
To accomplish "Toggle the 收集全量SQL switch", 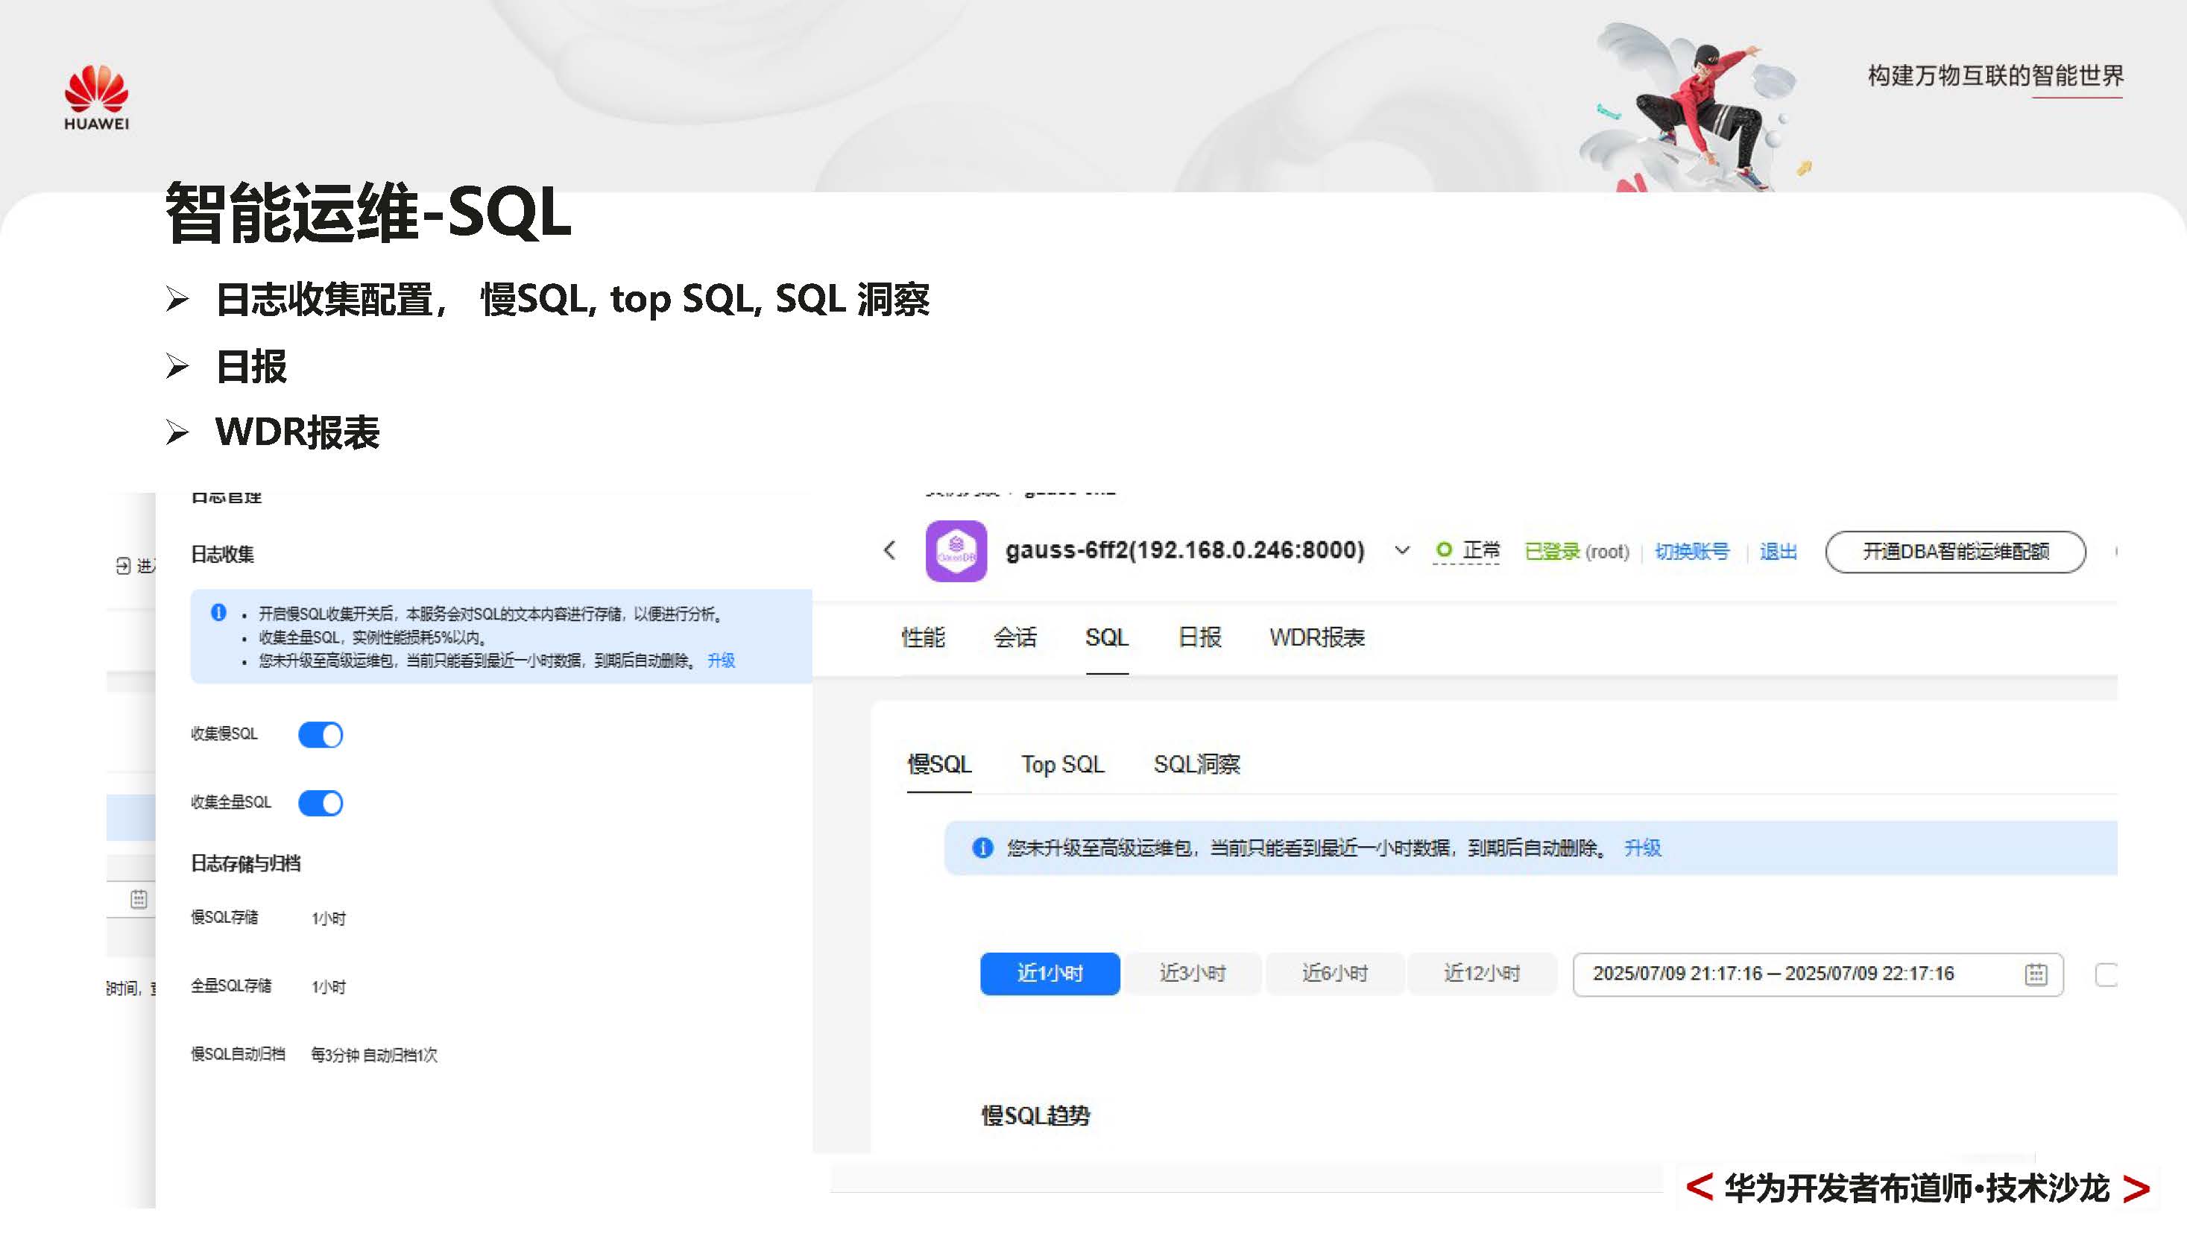I will [x=320, y=803].
